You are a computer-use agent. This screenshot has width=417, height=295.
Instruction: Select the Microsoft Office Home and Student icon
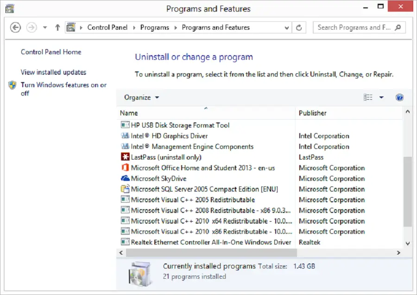[125, 168]
